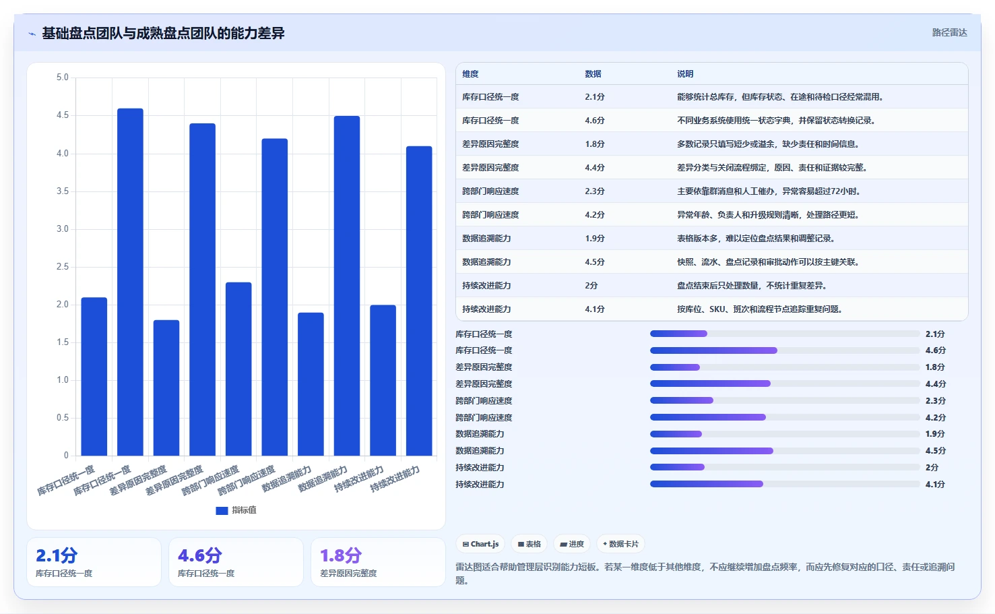Click the progress bar showing 4.6分

point(785,350)
